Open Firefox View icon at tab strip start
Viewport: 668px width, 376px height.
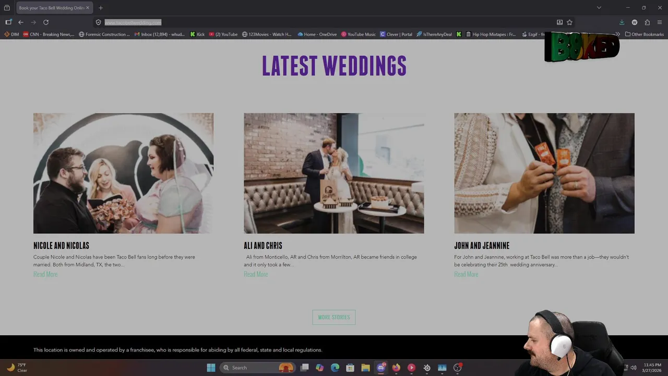click(7, 8)
